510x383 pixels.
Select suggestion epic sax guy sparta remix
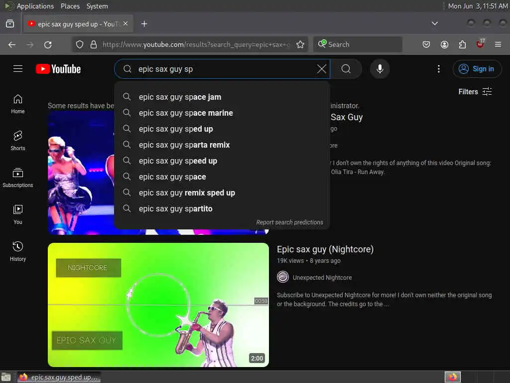(x=222, y=145)
